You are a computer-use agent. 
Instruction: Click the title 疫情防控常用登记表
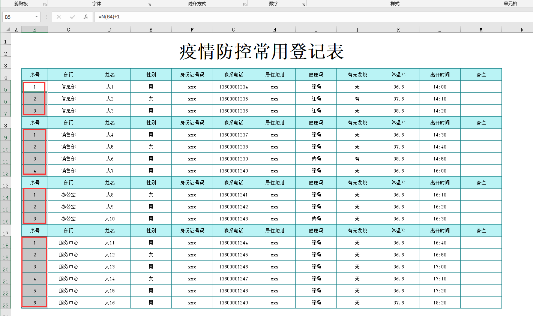coord(261,51)
